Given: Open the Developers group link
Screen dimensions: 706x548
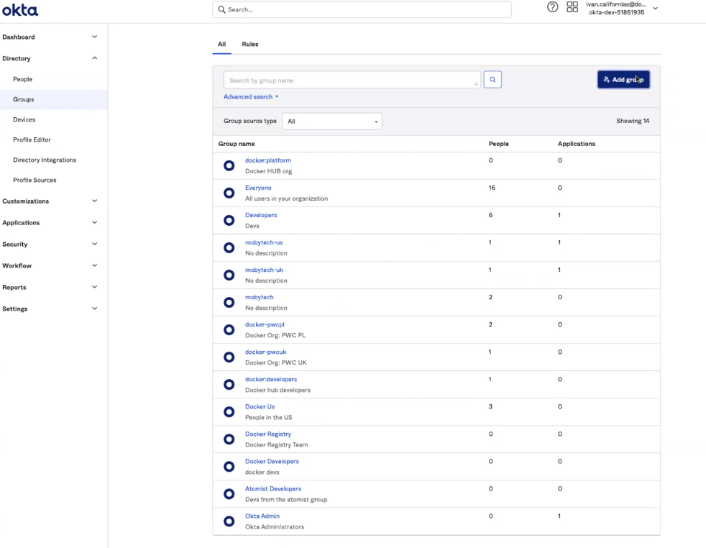Looking at the screenshot, I should 261,215.
